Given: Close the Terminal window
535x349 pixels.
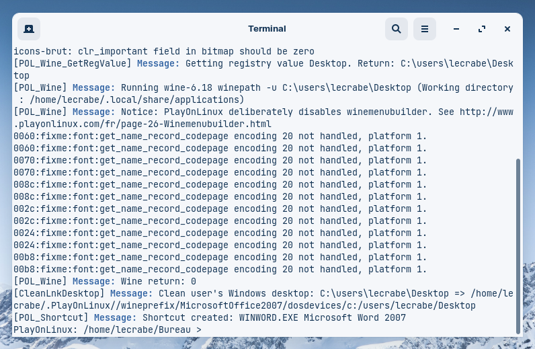Looking at the screenshot, I should coord(507,29).
